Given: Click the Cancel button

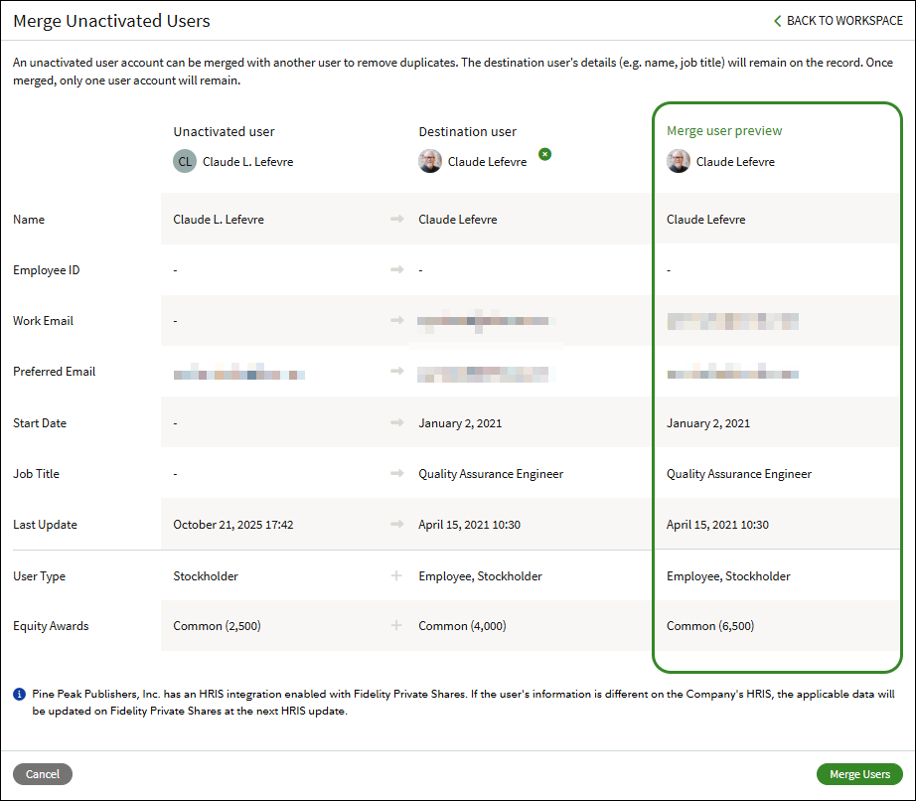Looking at the screenshot, I should pos(42,773).
